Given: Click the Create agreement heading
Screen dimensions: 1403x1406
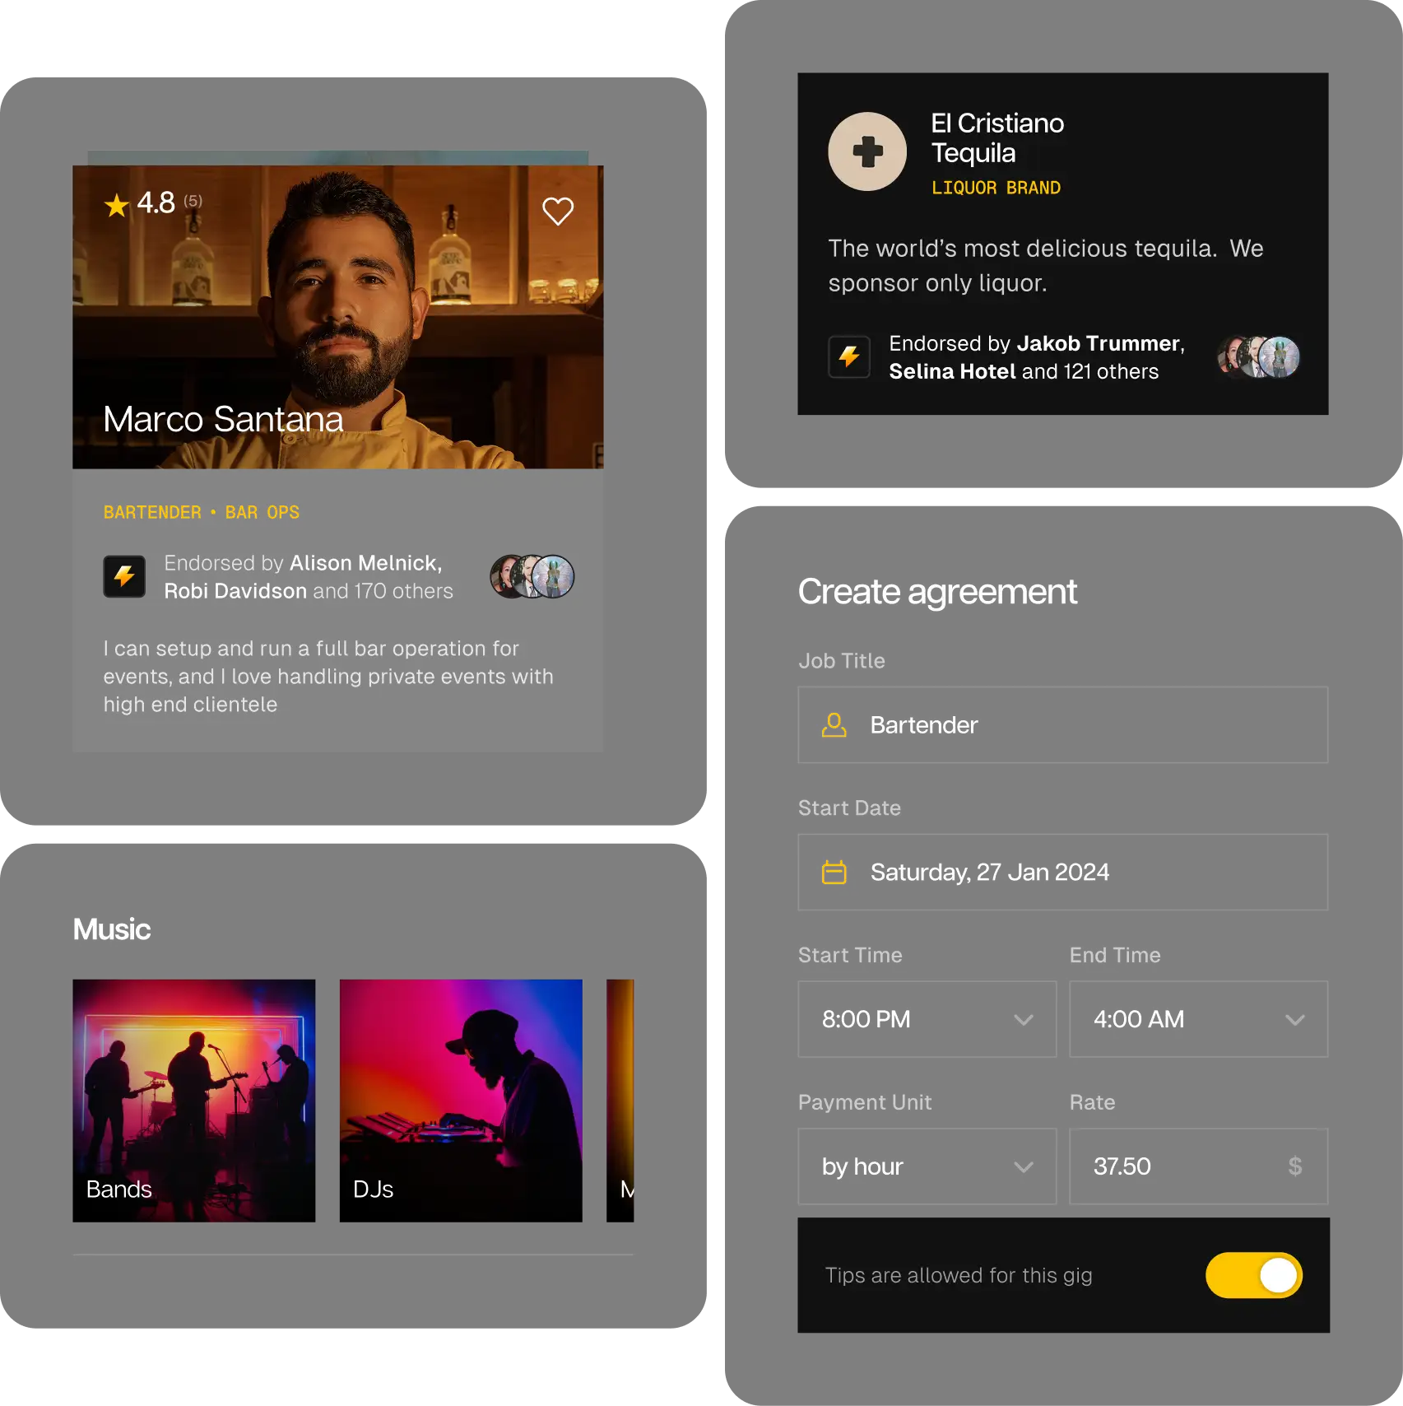Looking at the screenshot, I should coord(937,592).
